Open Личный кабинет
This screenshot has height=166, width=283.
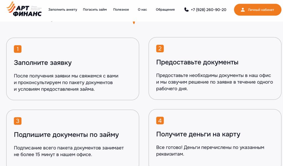258,10
